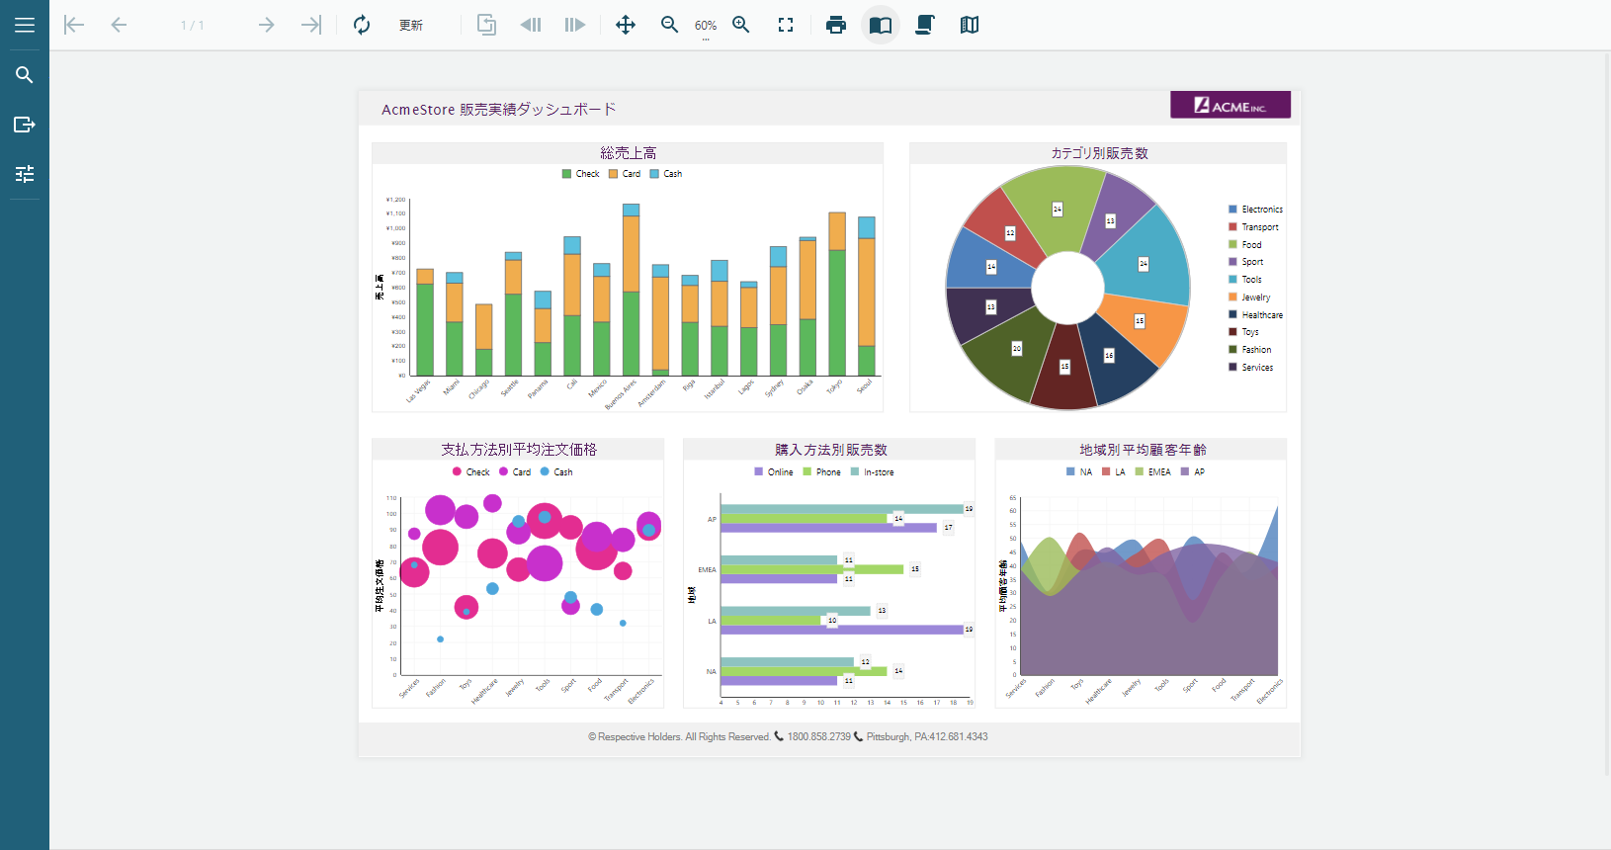Click blue Cash swatch in 総売上高 legend

654,174
